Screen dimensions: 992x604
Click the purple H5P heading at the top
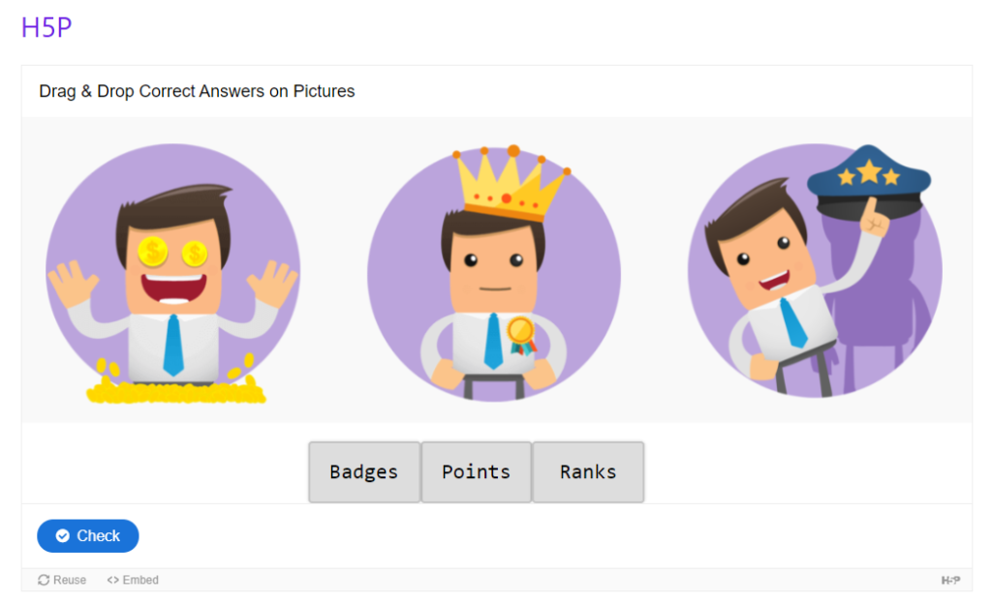coord(46,28)
